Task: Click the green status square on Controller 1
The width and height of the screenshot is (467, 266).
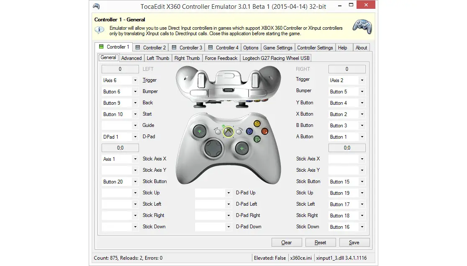Action: point(101,47)
